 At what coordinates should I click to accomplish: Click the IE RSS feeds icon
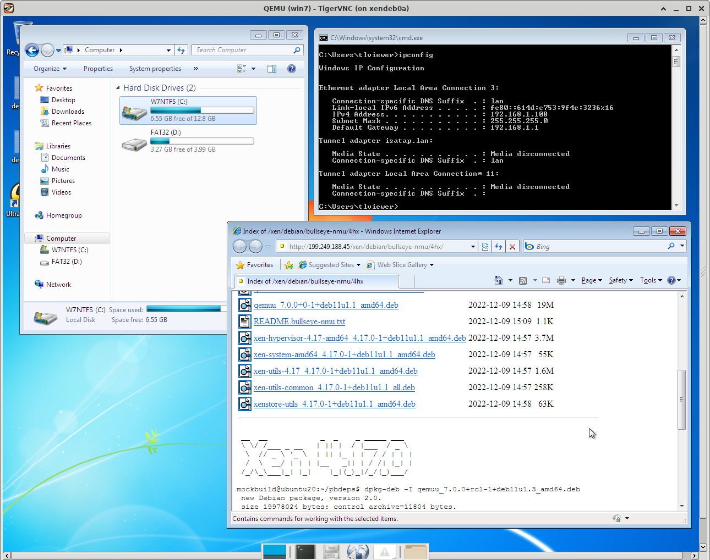(x=523, y=280)
